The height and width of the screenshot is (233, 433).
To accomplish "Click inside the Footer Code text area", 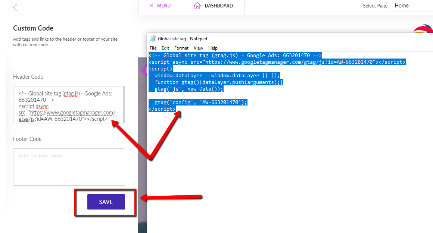I will (69, 167).
